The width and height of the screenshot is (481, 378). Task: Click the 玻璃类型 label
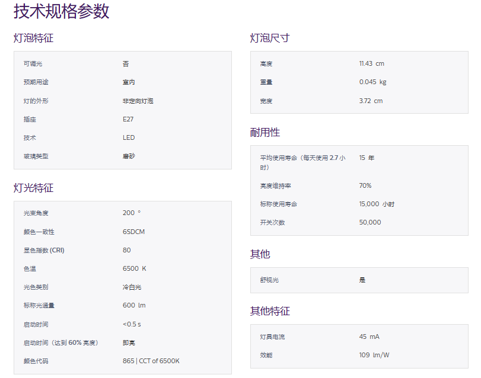pyautogui.click(x=36, y=156)
